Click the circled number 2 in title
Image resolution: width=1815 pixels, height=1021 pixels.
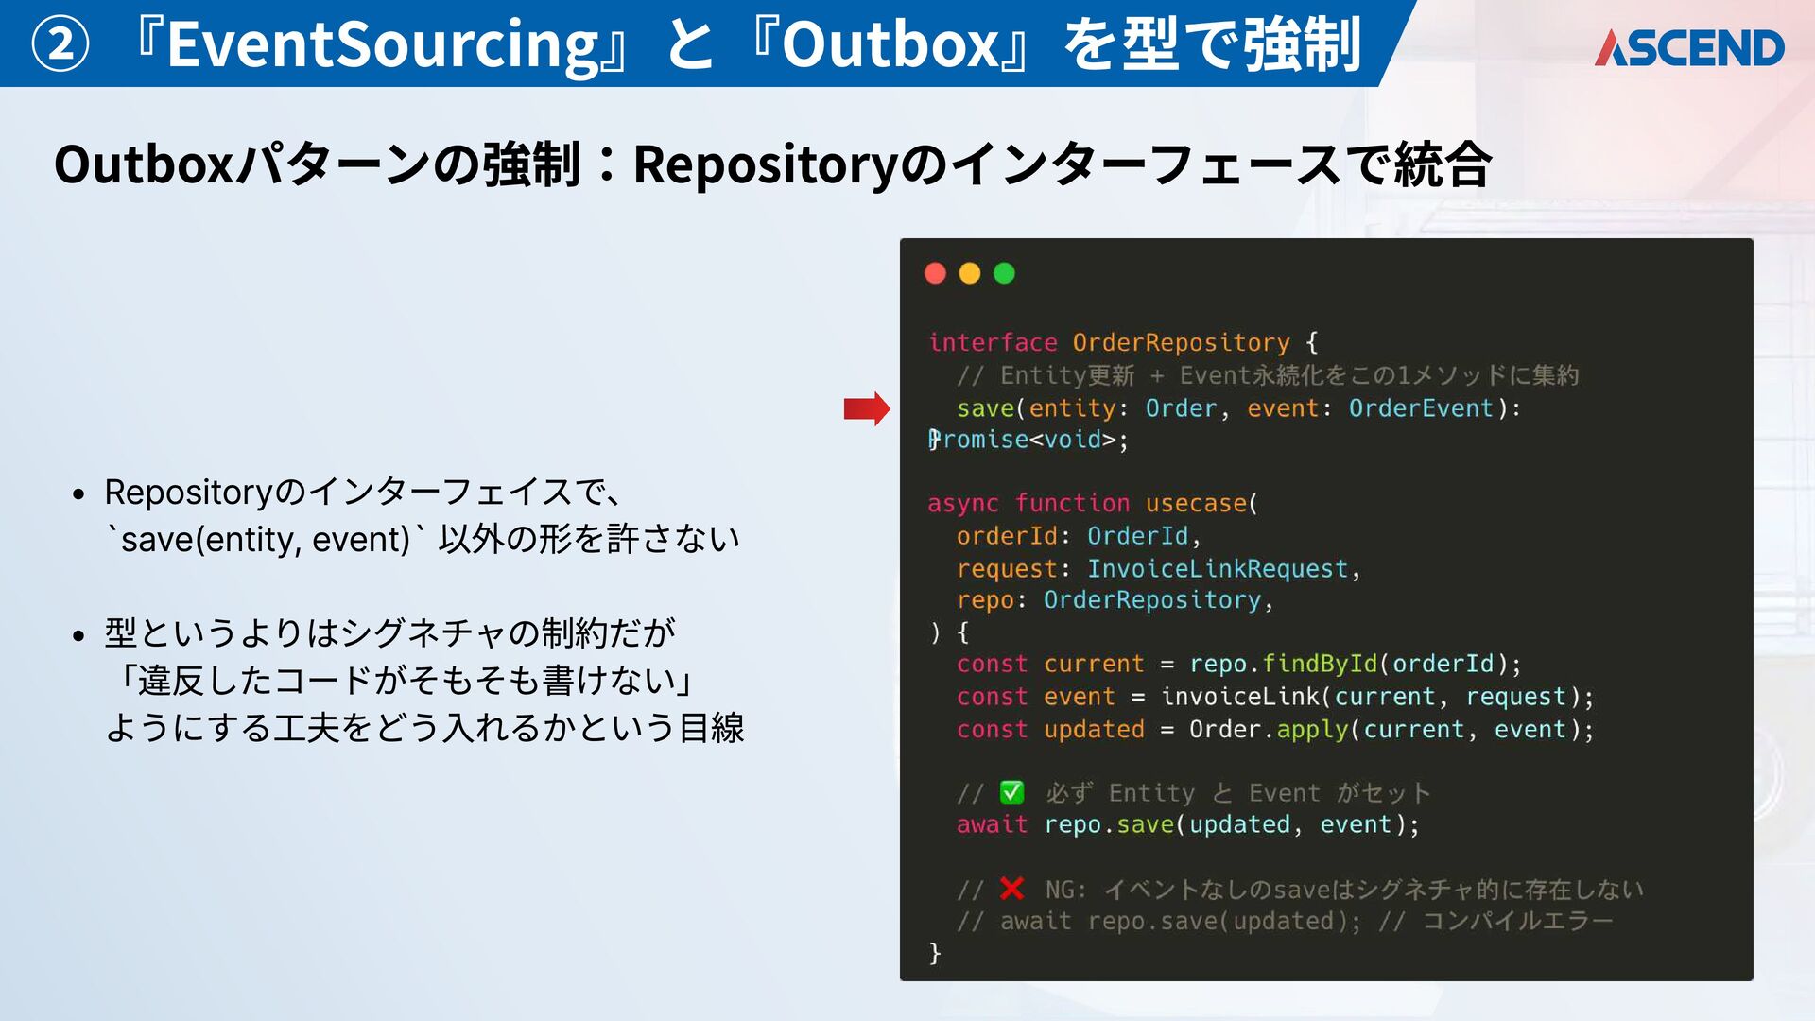tap(60, 43)
